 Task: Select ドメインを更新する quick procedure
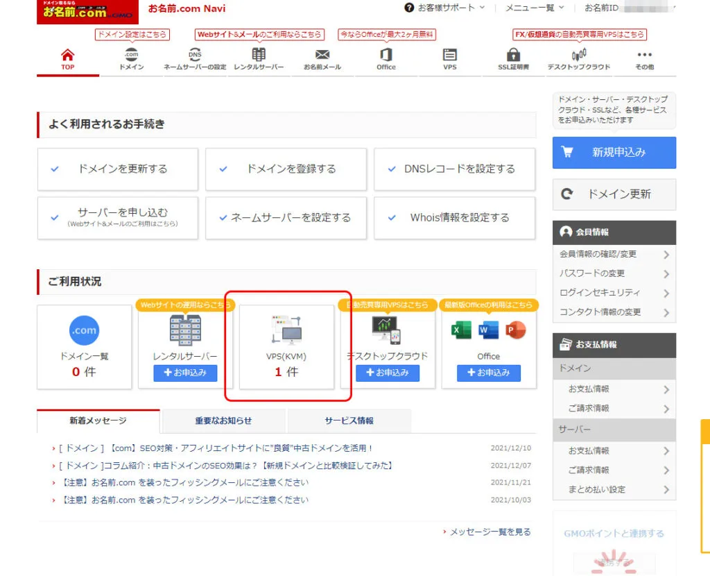pyautogui.click(x=118, y=169)
